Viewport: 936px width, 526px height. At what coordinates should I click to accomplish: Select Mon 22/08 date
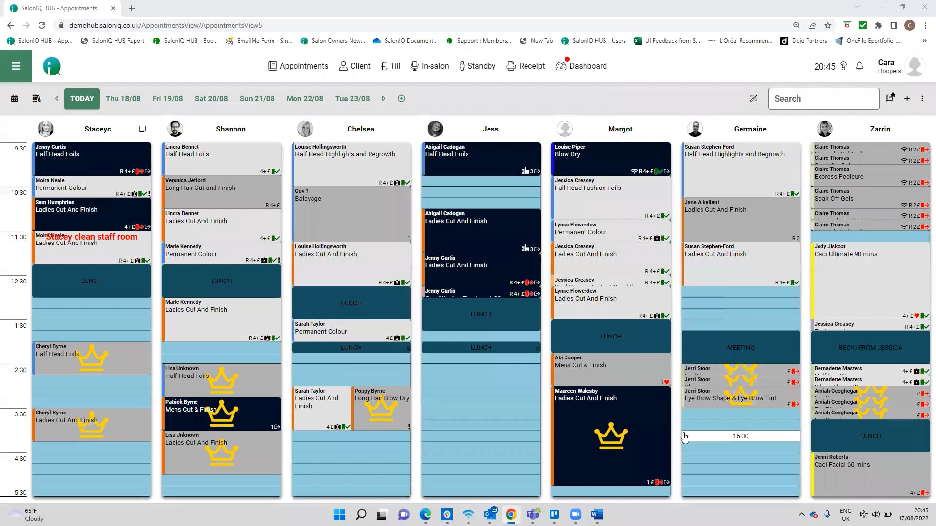tap(305, 99)
